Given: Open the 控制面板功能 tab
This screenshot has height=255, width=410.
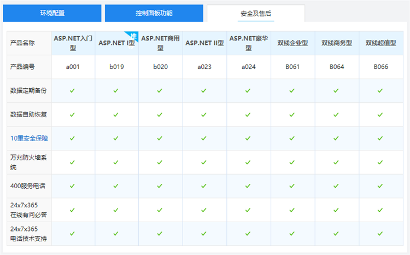Looking at the screenshot, I should click(x=154, y=13).
